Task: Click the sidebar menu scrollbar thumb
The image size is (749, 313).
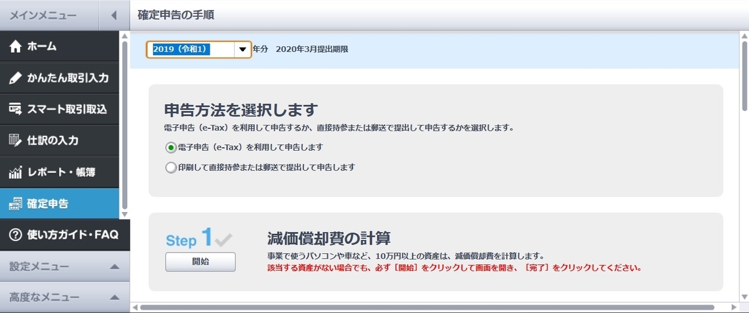Action: [124, 125]
